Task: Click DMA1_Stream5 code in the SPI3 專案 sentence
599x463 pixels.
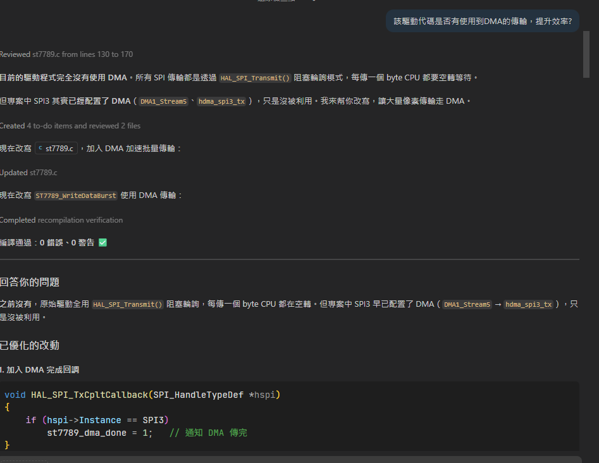Action: coord(163,101)
